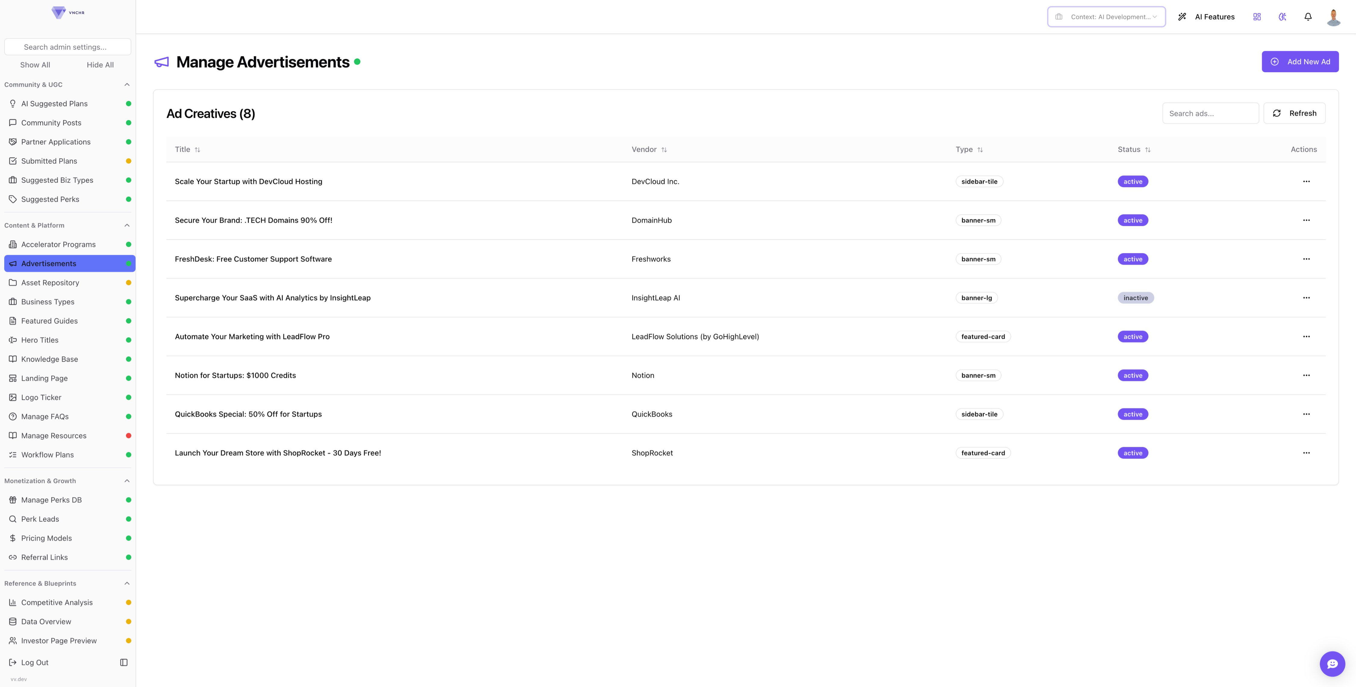Open actions menu for DevCloud Hosting ad

[x=1306, y=181]
